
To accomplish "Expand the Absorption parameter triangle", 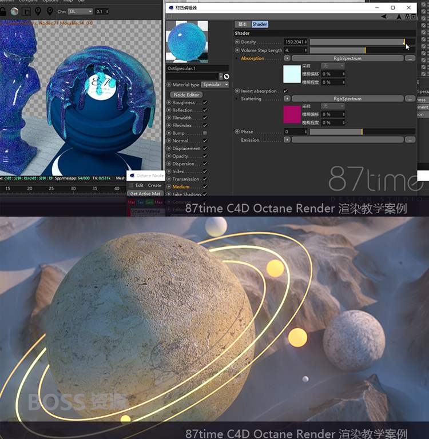I will [237, 58].
